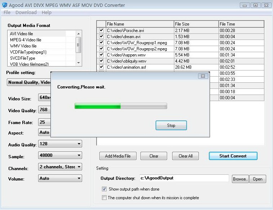The height and width of the screenshot is (210, 273).
Task: Minimize the converter window
Action: point(245,5)
